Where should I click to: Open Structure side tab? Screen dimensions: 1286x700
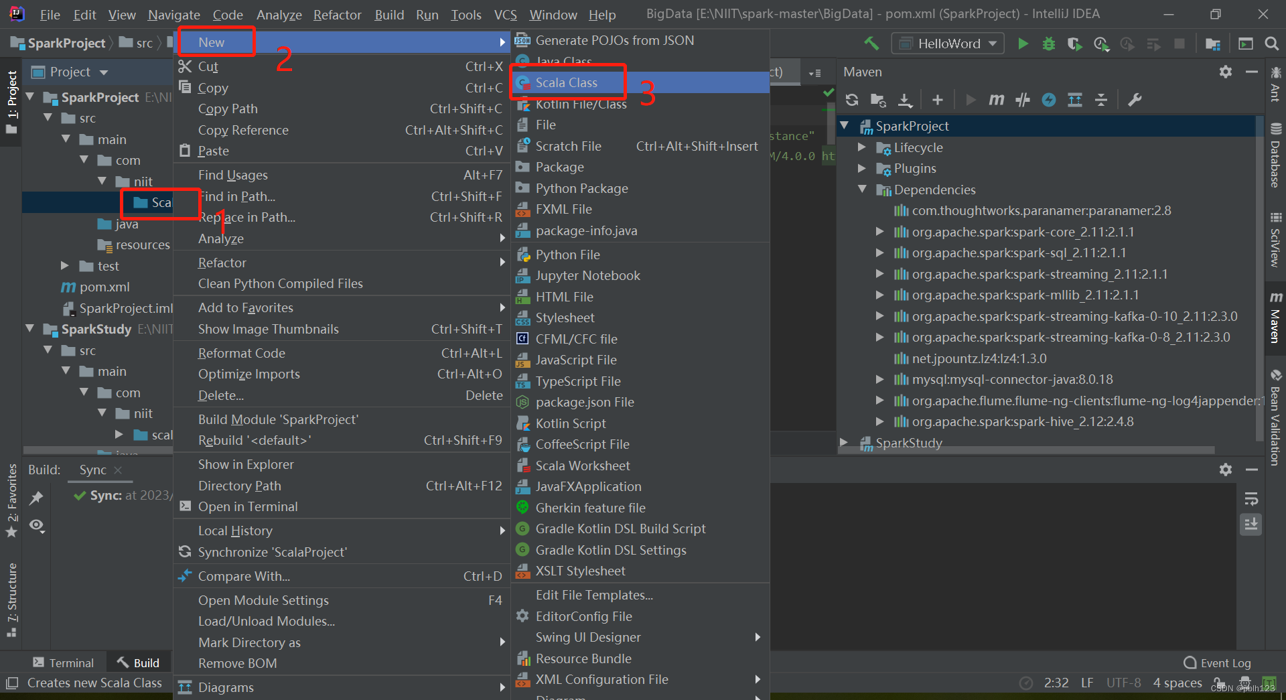point(11,600)
